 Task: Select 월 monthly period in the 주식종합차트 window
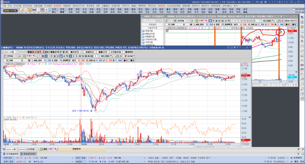click(216, 21)
